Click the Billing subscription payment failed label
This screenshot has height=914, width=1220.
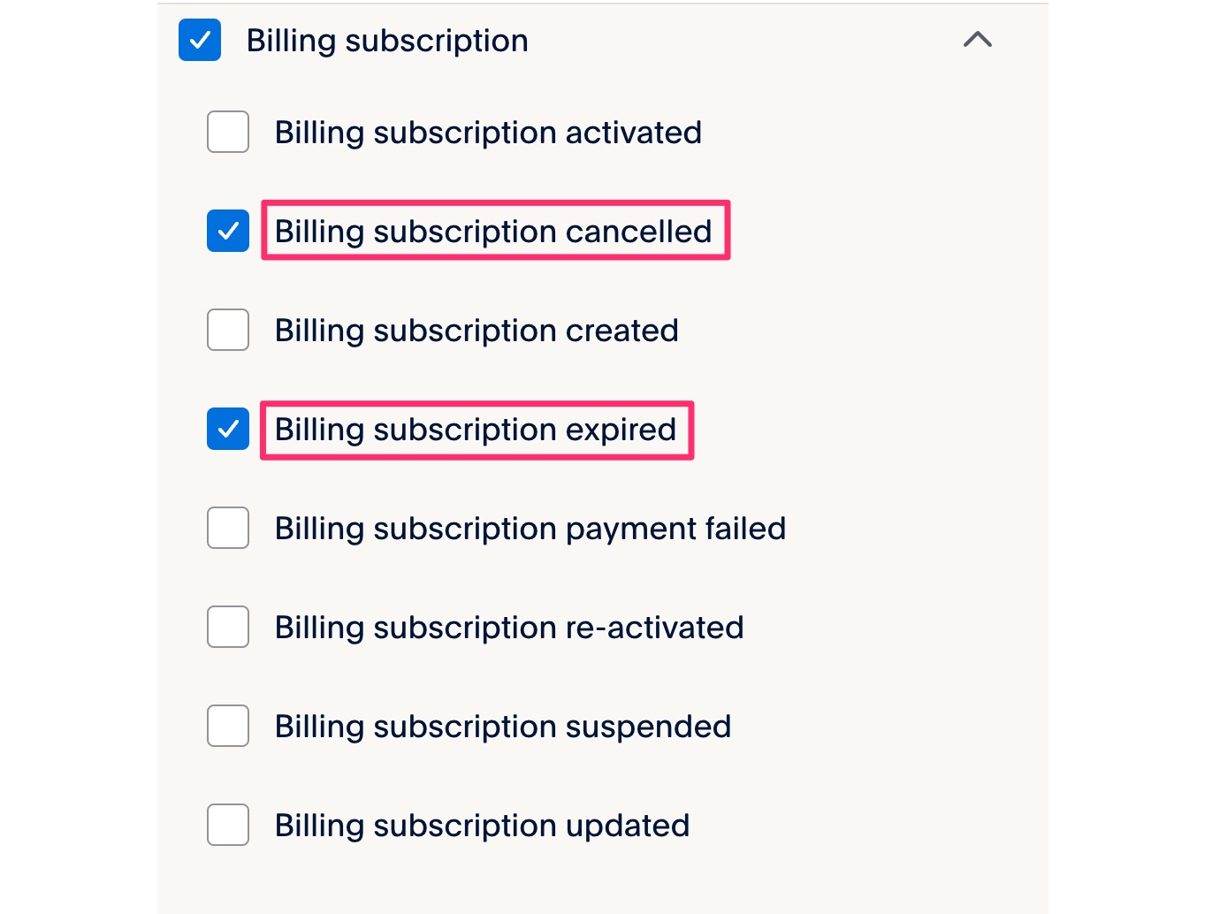point(530,528)
